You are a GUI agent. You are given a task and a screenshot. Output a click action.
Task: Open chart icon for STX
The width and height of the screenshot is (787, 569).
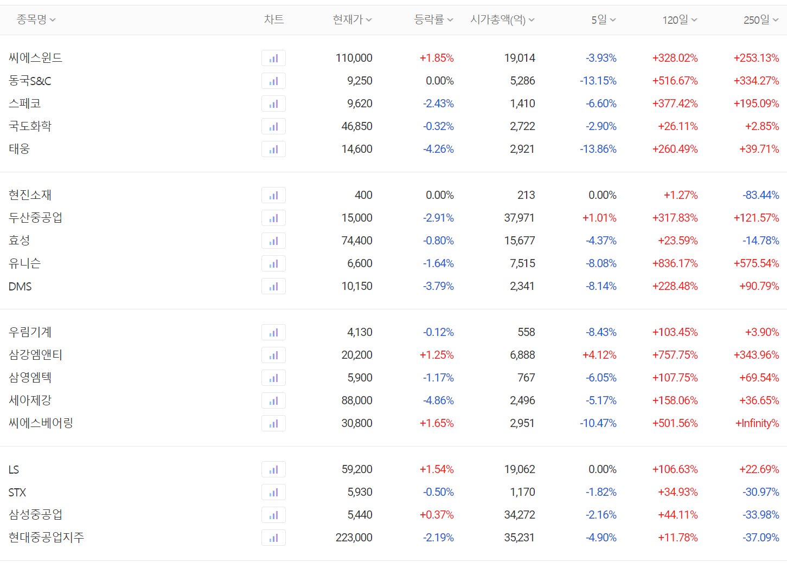[273, 492]
